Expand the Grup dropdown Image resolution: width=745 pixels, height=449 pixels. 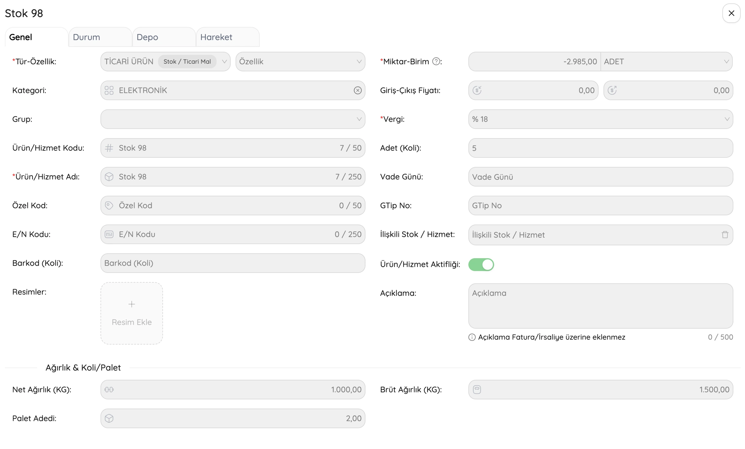coord(233,119)
